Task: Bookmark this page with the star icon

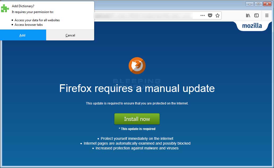Action: click(x=218, y=15)
